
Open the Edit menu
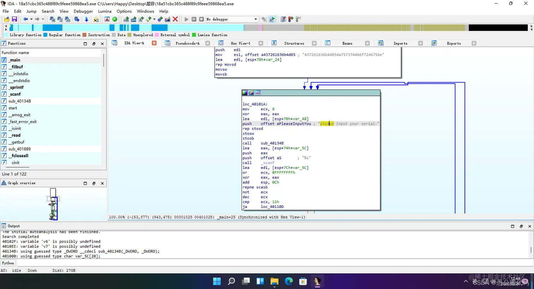[18, 11]
